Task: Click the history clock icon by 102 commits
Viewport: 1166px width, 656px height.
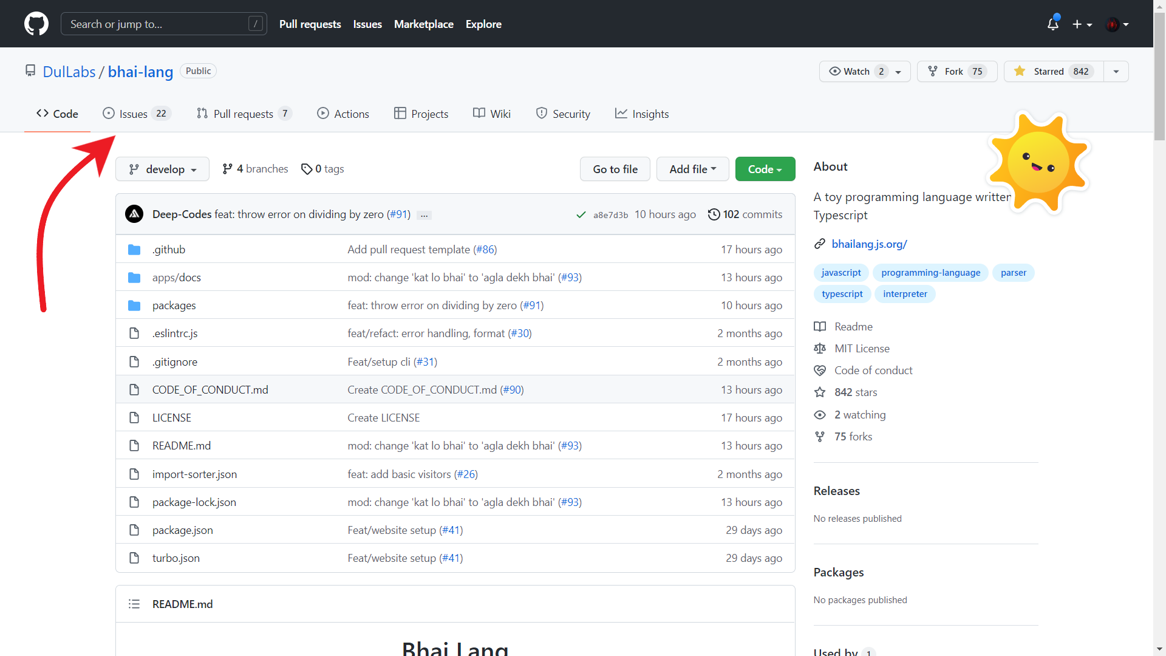Action: click(714, 214)
